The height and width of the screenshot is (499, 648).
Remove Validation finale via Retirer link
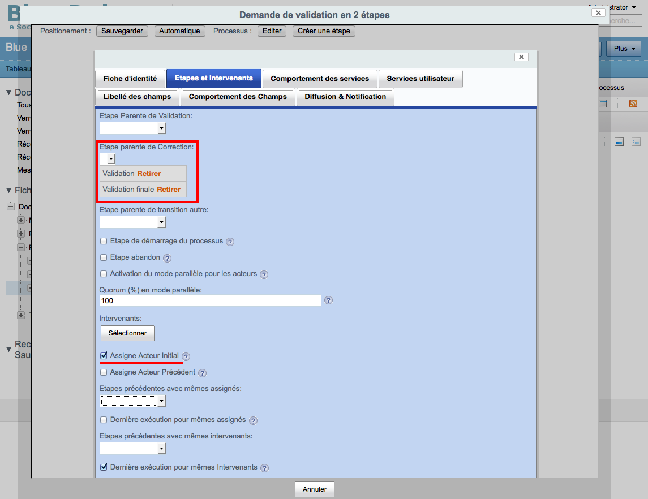(169, 189)
